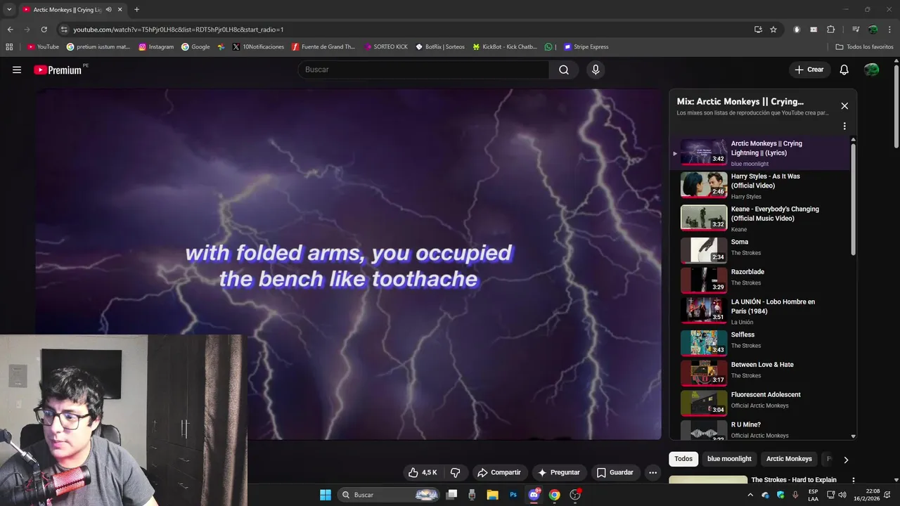This screenshot has width=900, height=506.
Task: Open the SORTEO KICK bookmark
Action: coord(386,47)
